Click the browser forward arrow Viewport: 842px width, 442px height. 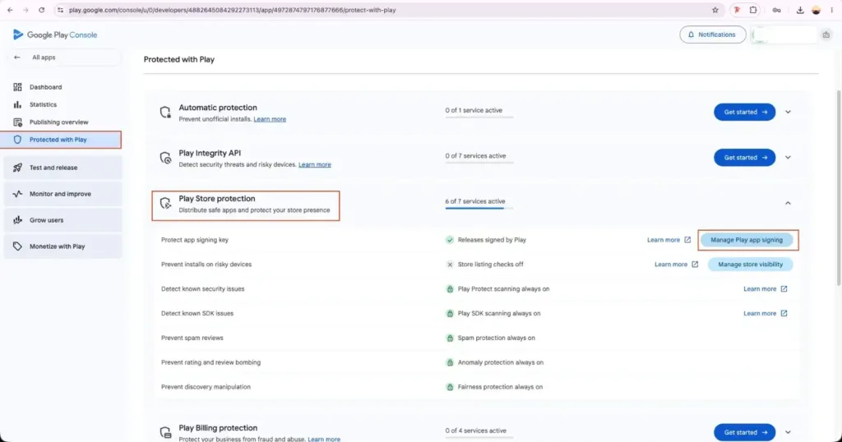point(25,10)
